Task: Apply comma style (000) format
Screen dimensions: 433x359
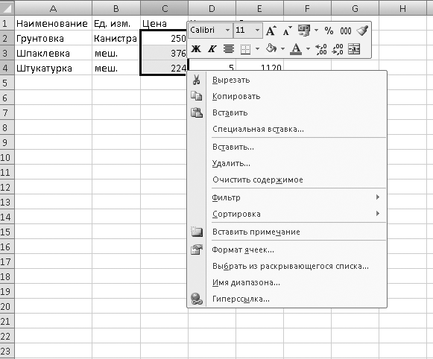Action: click(346, 31)
